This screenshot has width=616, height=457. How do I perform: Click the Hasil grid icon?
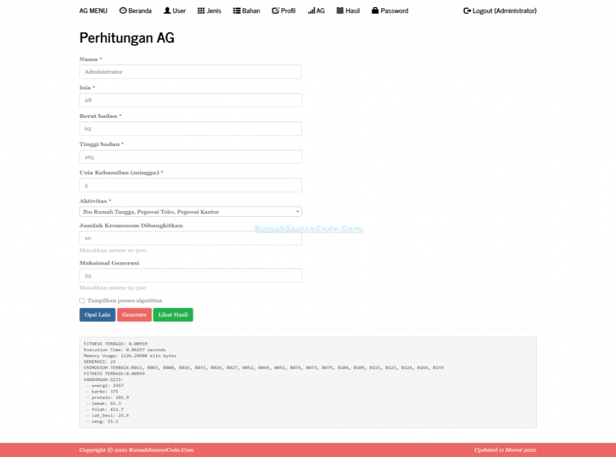pyautogui.click(x=339, y=10)
